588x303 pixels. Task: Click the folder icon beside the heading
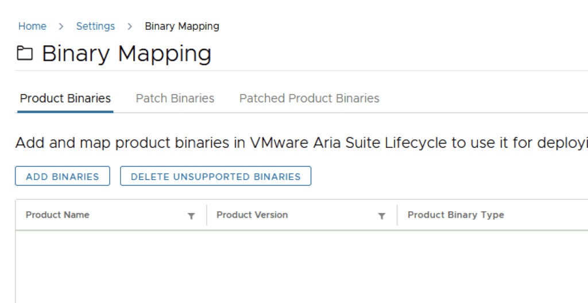pyautogui.click(x=25, y=54)
